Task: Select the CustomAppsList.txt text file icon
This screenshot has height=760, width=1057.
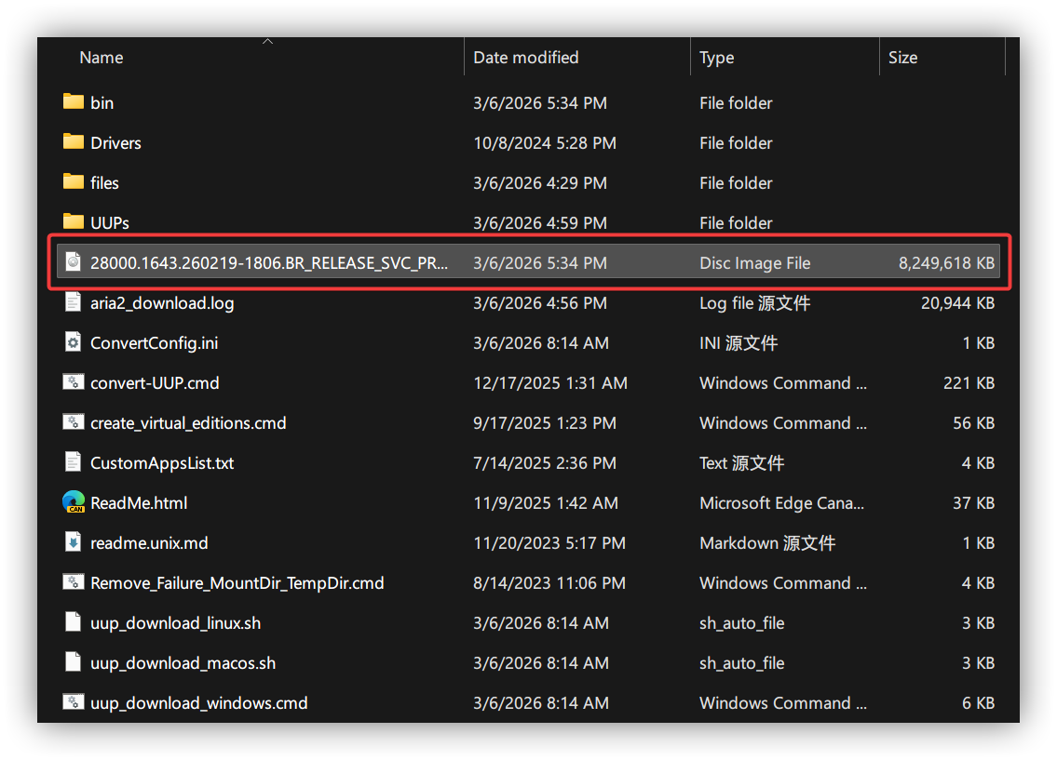Action: point(74,463)
